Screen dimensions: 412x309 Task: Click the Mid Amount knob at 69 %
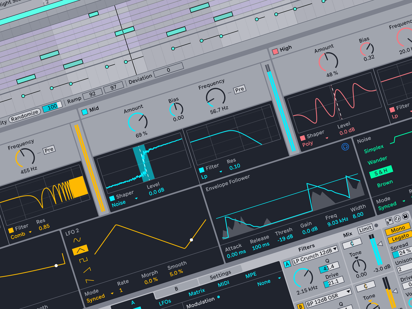tap(138, 122)
